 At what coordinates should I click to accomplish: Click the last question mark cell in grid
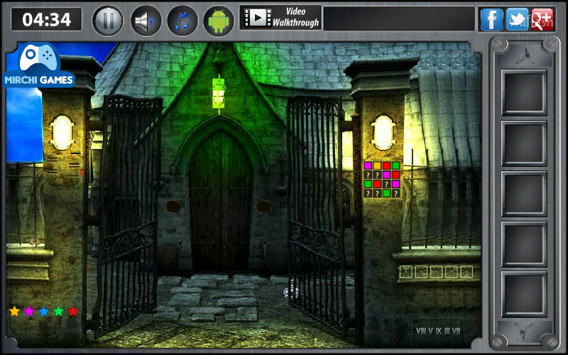[x=396, y=193]
